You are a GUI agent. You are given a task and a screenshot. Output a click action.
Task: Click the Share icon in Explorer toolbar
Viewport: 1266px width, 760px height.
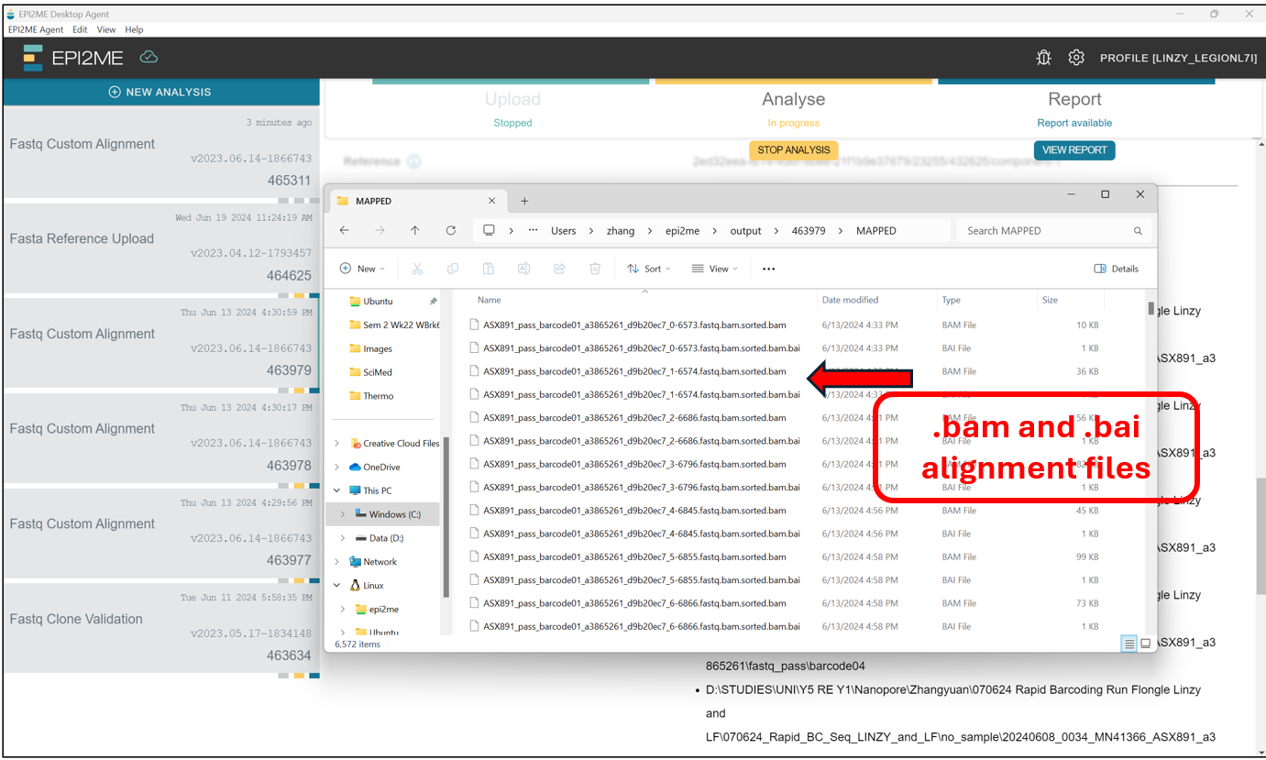(559, 269)
